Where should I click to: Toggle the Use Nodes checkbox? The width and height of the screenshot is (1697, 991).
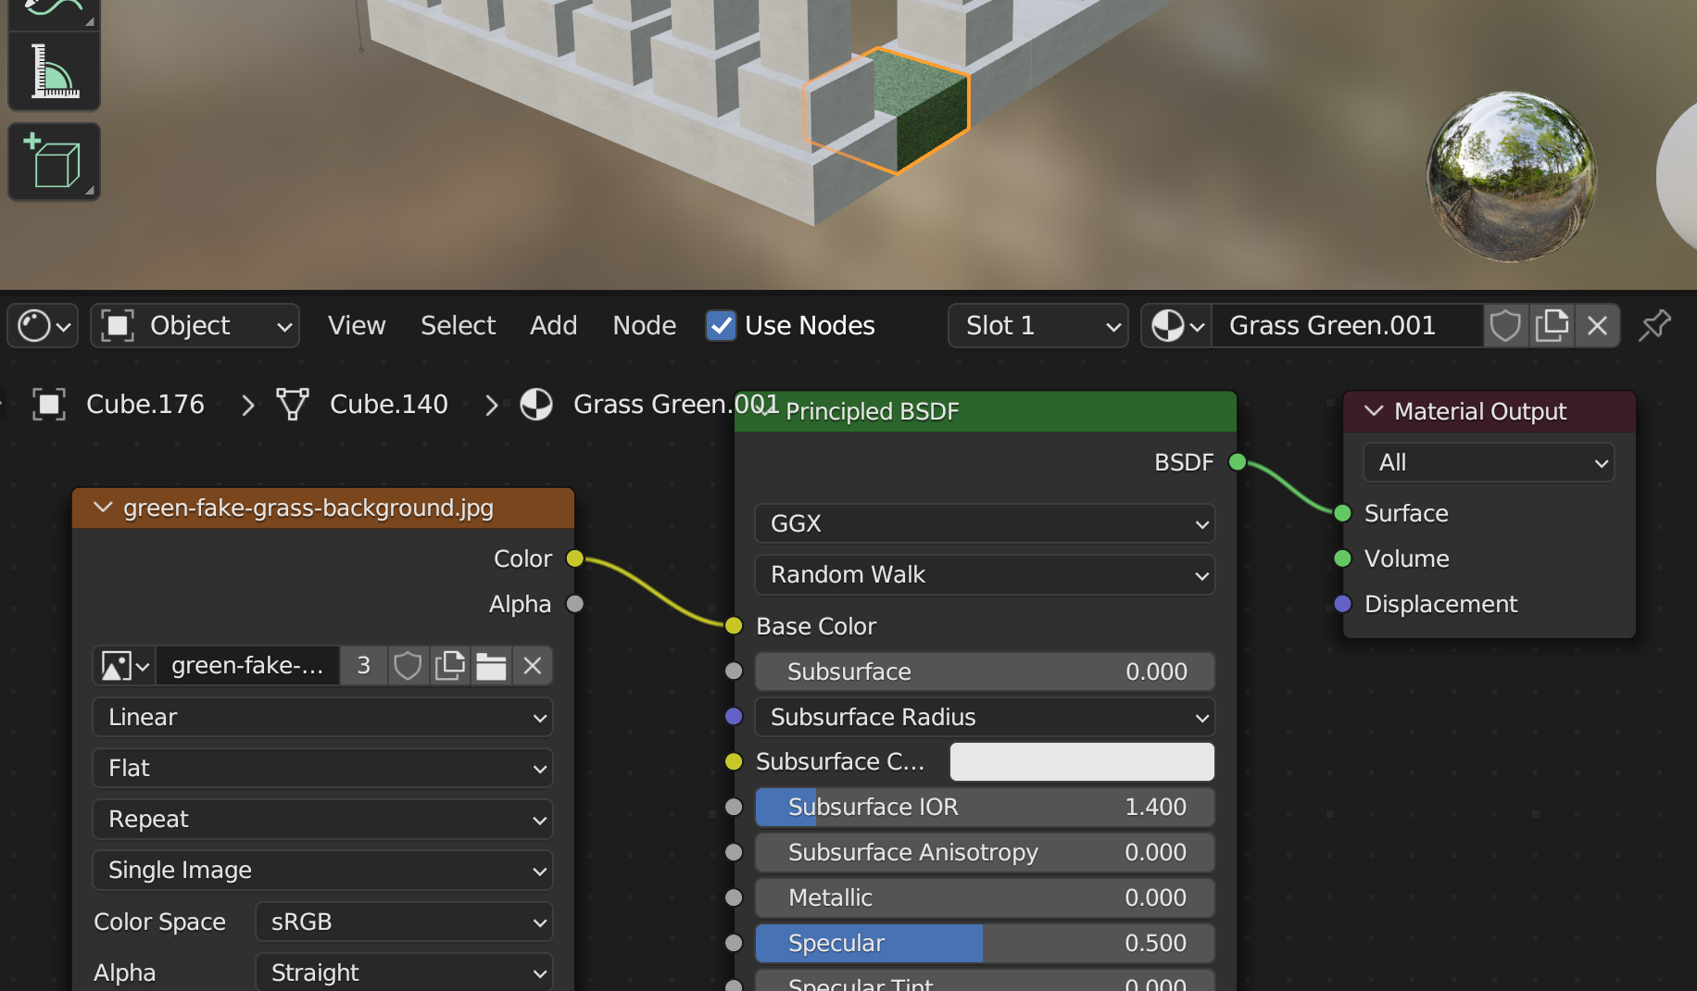[x=721, y=325]
